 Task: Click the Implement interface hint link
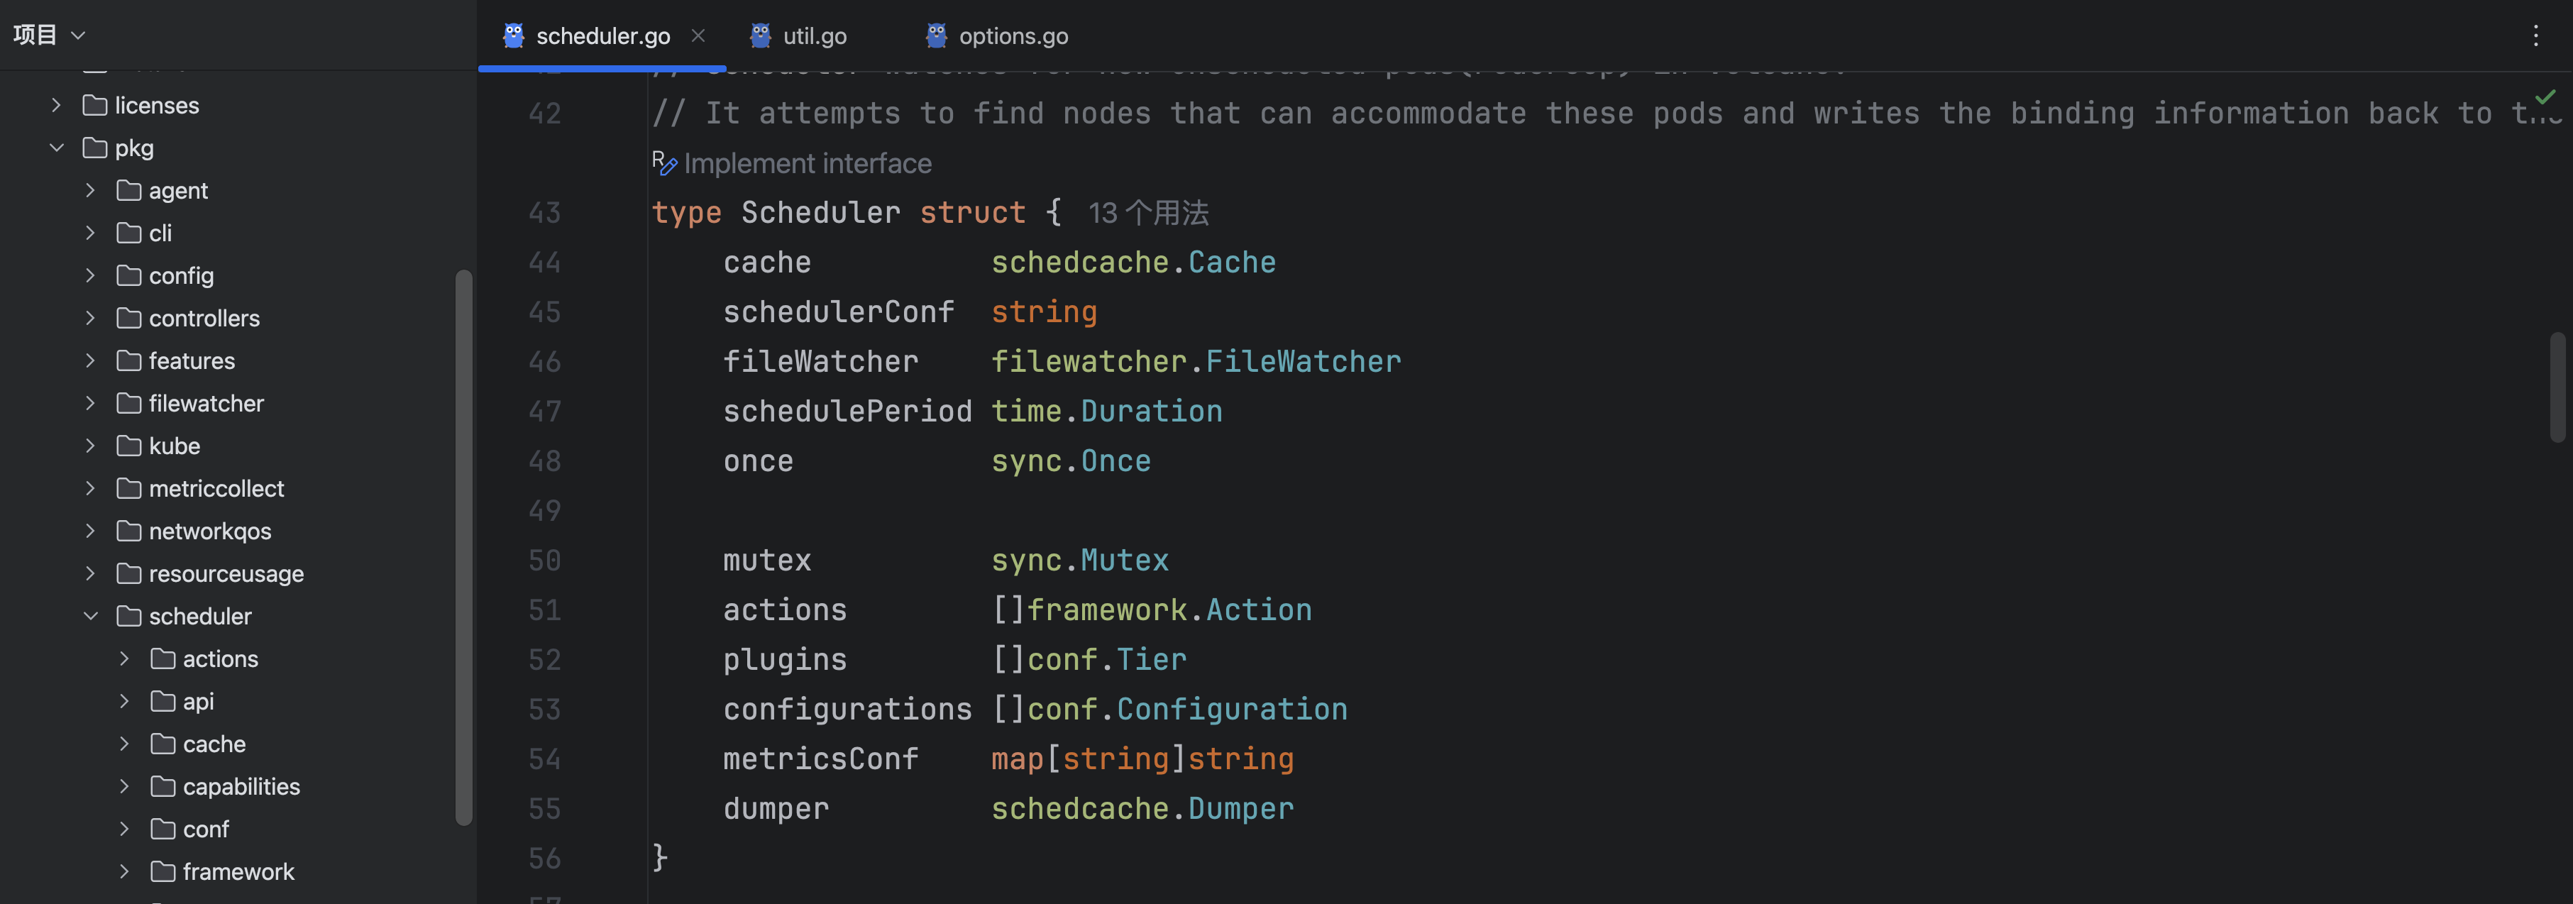(807, 162)
